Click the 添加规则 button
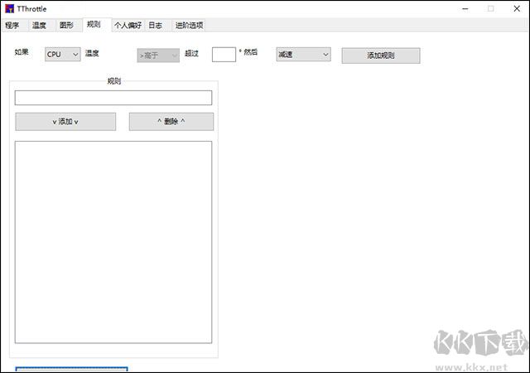This screenshot has width=530, height=373. coord(381,56)
